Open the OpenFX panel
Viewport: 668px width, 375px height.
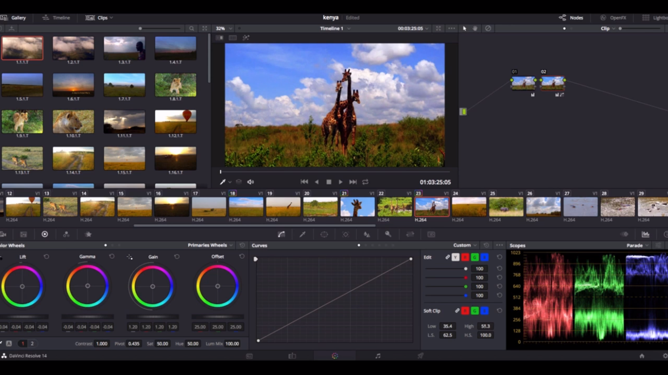click(x=613, y=18)
